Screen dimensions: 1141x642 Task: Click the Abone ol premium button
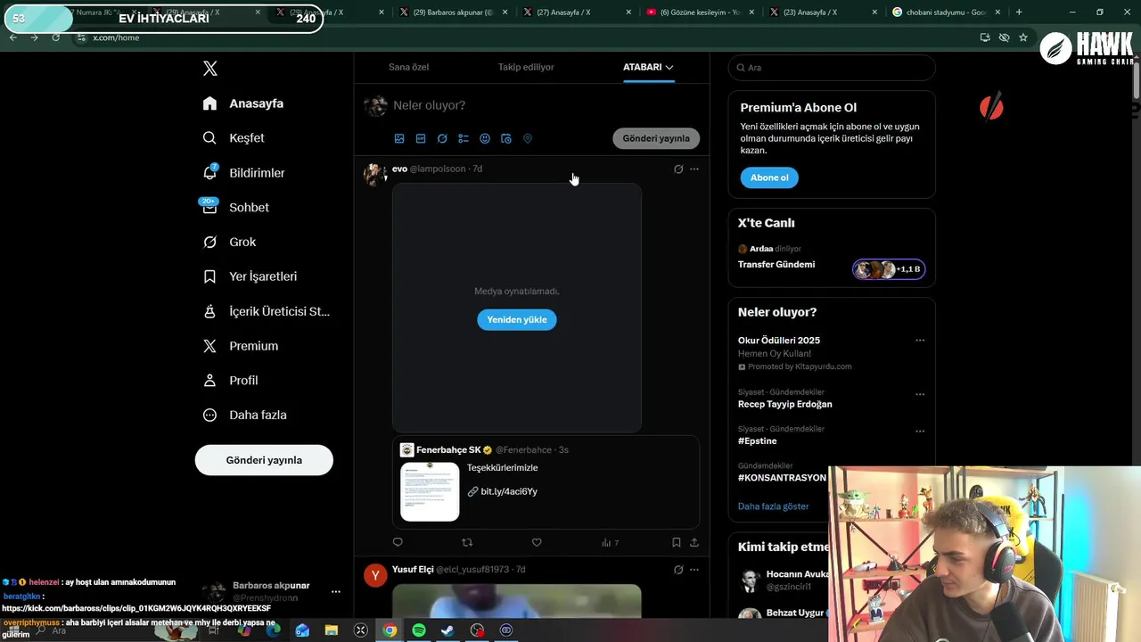(769, 177)
